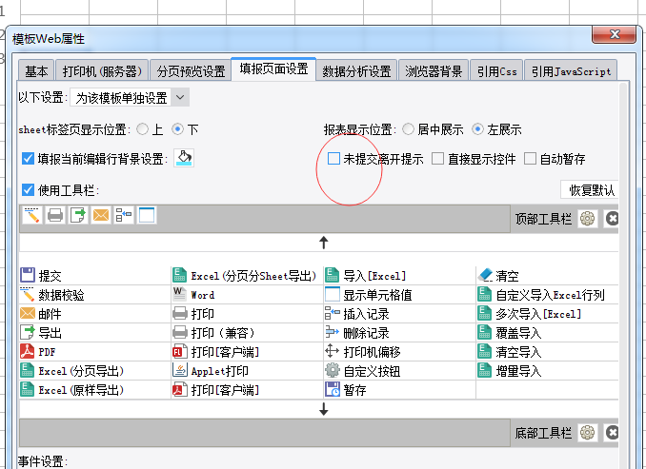
Task: Click the print icon in top toolbar
Action: click(x=55, y=215)
